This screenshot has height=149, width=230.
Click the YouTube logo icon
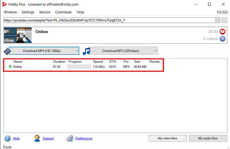[223, 32]
